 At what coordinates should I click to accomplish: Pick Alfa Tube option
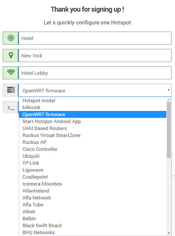pos(92,204)
